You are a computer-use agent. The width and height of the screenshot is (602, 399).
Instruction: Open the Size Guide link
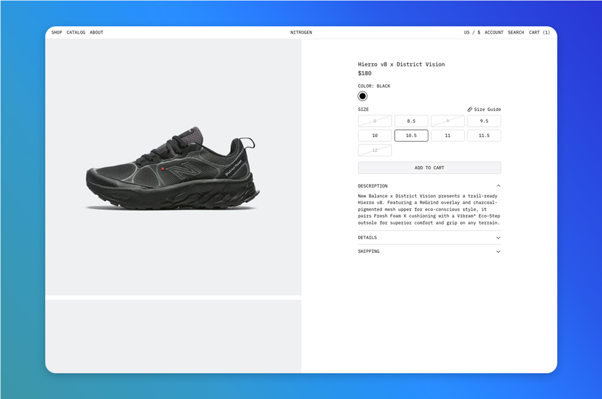tap(487, 109)
